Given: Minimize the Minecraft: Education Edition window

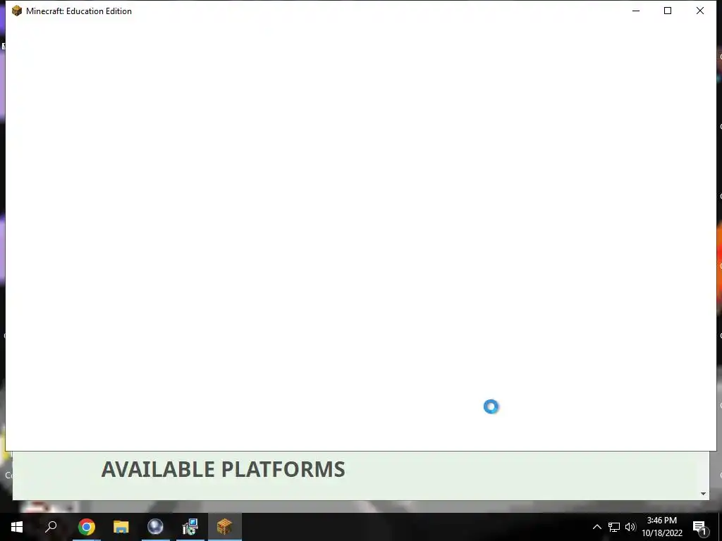Looking at the screenshot, I should tap(636, 11).
